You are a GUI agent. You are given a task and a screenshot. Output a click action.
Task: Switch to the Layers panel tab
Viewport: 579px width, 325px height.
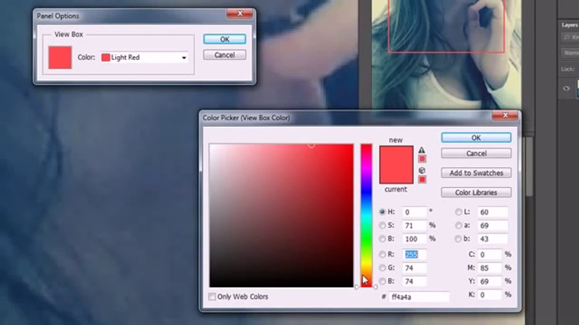[570, 25]
